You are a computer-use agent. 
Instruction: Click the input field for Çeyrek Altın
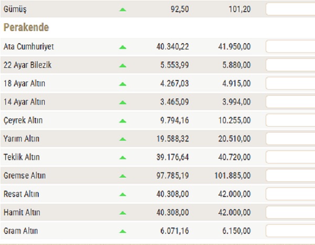pos(290,120)
